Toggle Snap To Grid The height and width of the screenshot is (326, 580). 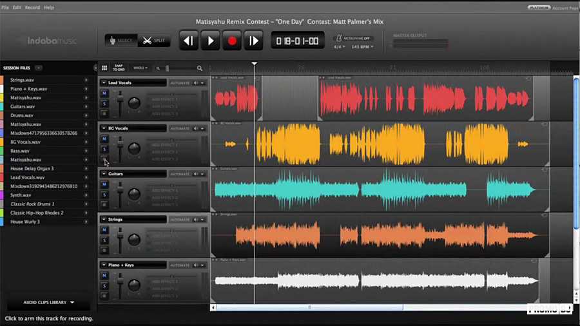click(x=119, y=68)
